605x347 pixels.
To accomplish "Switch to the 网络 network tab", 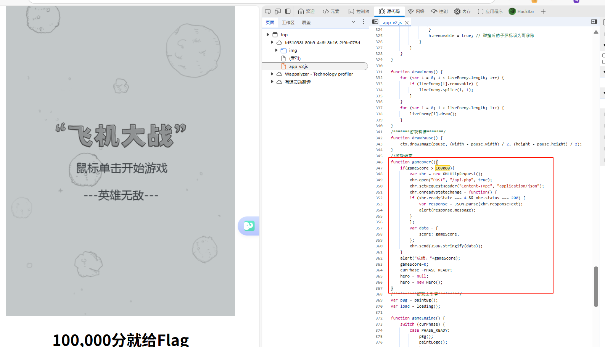I will pyautogui.click(x=416, y=11).
